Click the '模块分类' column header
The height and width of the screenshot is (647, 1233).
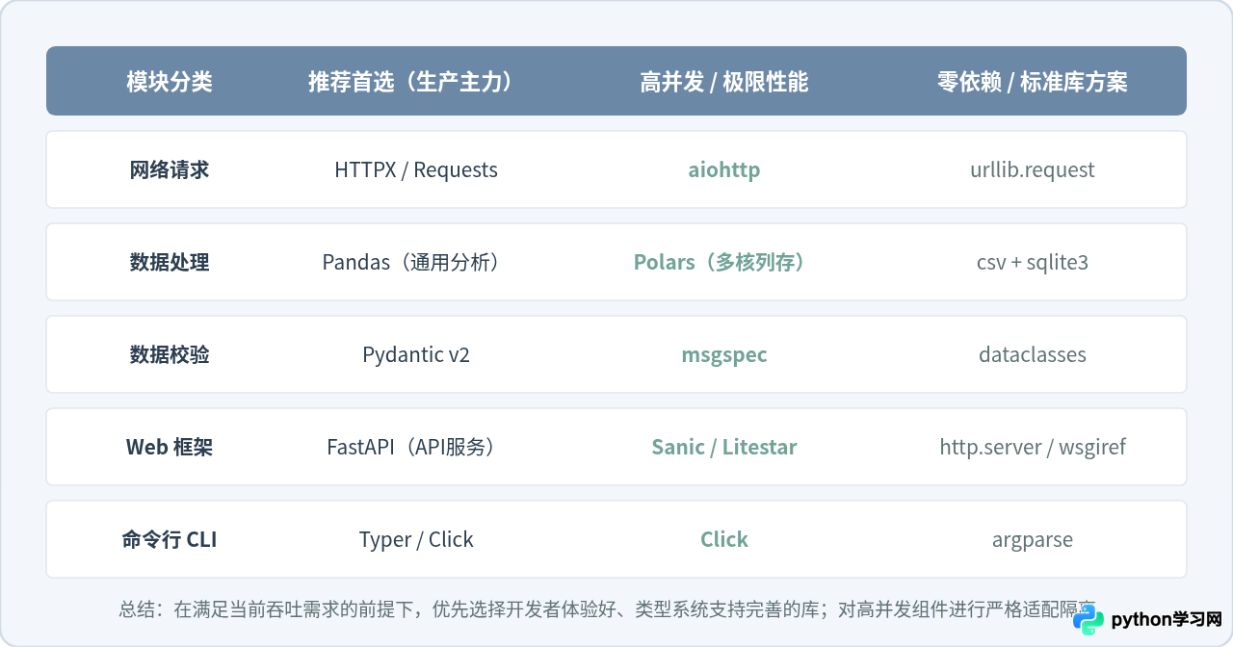point(170,82)
